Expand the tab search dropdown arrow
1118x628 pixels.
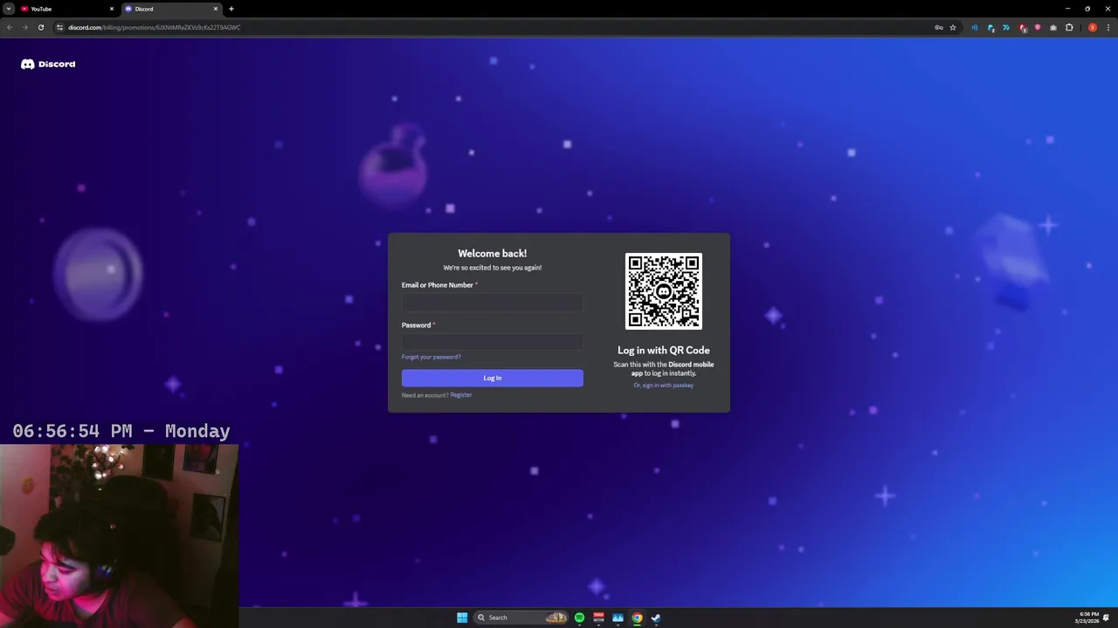point(9,9)
